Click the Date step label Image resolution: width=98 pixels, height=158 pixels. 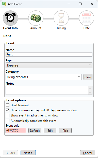tap(87, 28)
